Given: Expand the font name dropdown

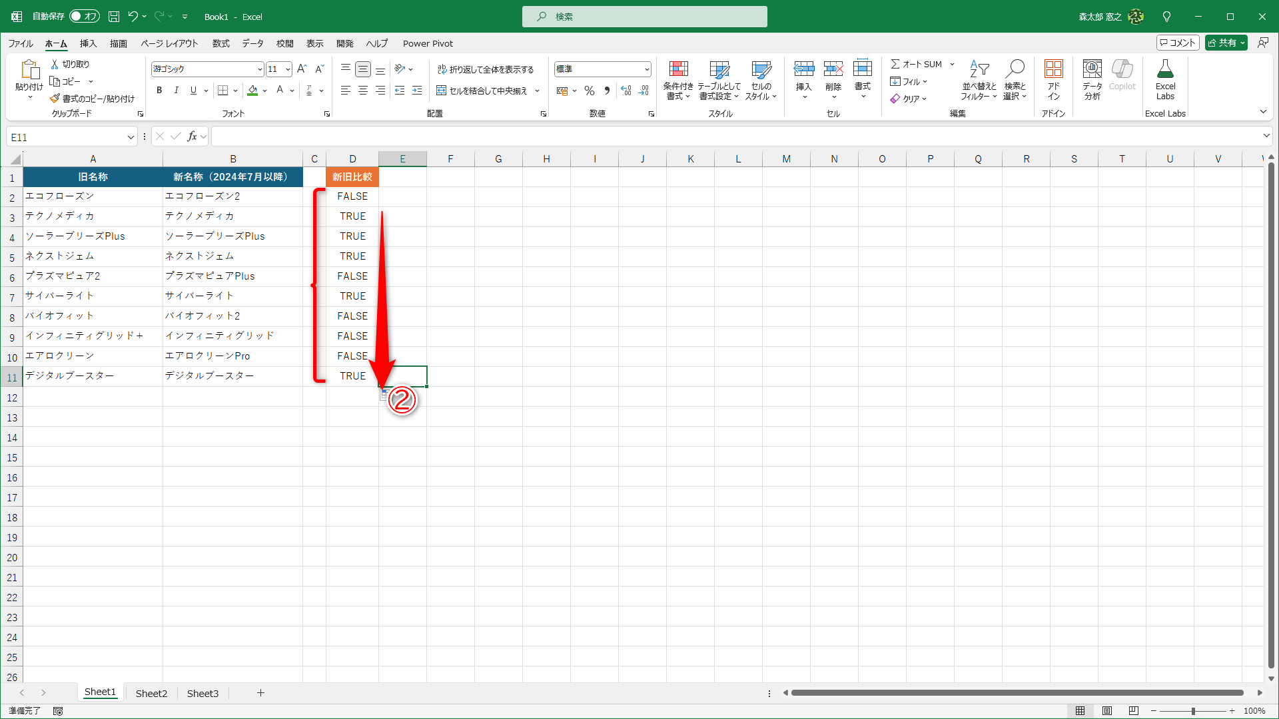Looking at the screenshot, I should 260,69.
